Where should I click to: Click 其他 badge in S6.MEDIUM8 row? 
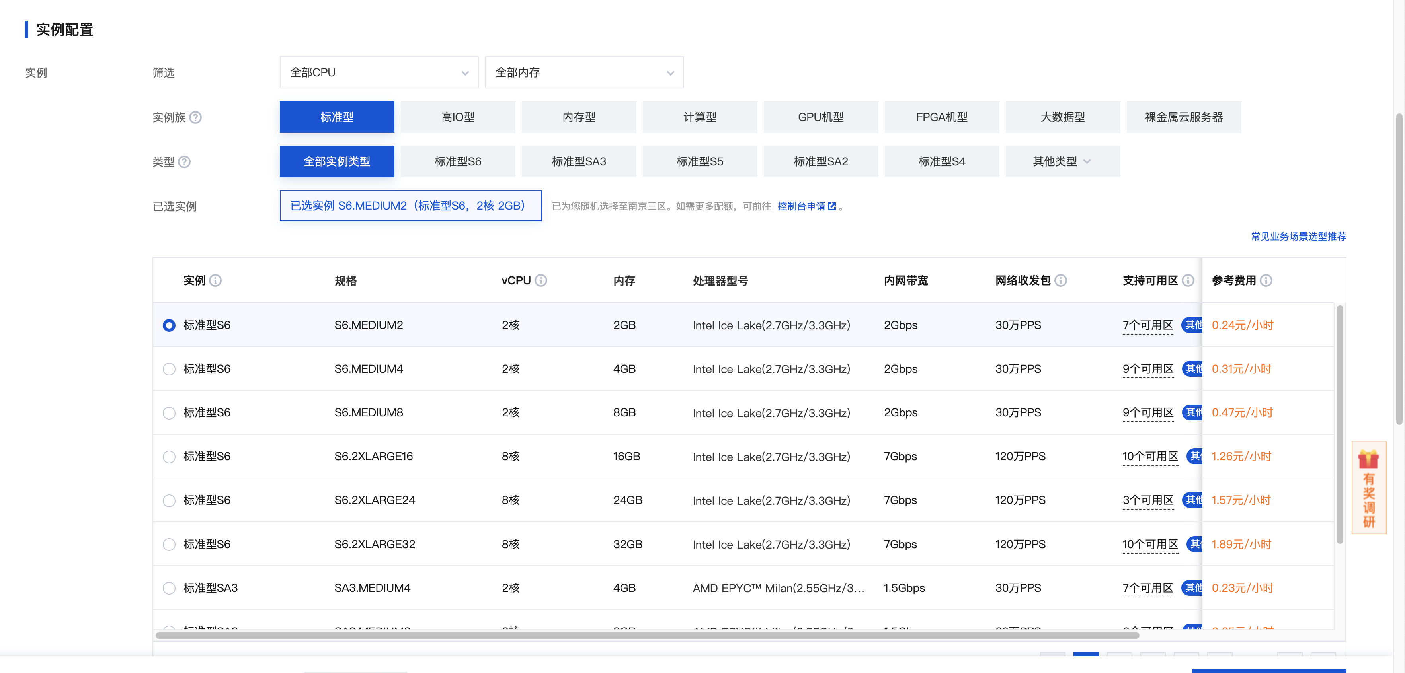tap(1192, 412)
